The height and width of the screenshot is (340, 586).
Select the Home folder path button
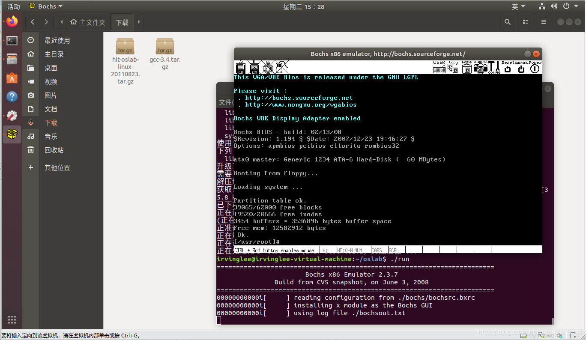88,22
